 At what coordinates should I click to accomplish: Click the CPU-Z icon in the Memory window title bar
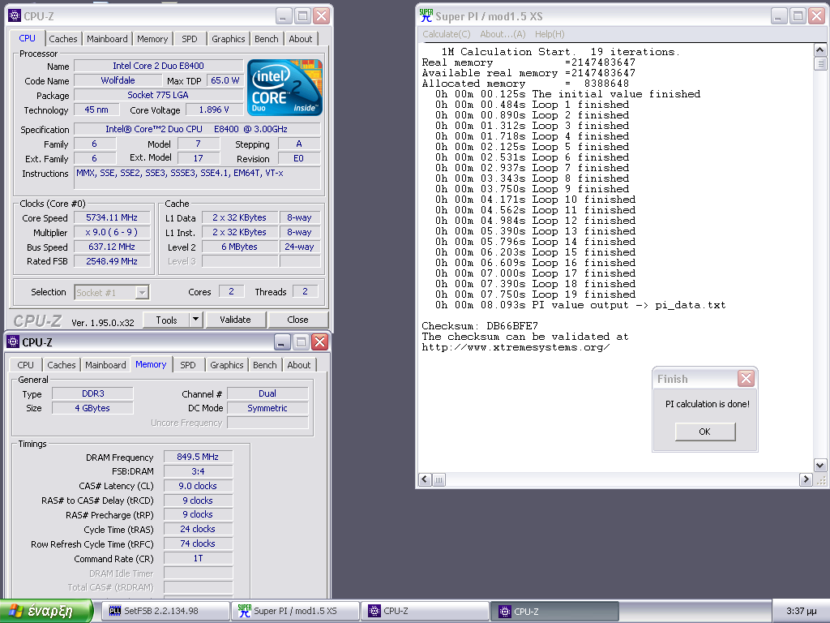coord(13,342)
